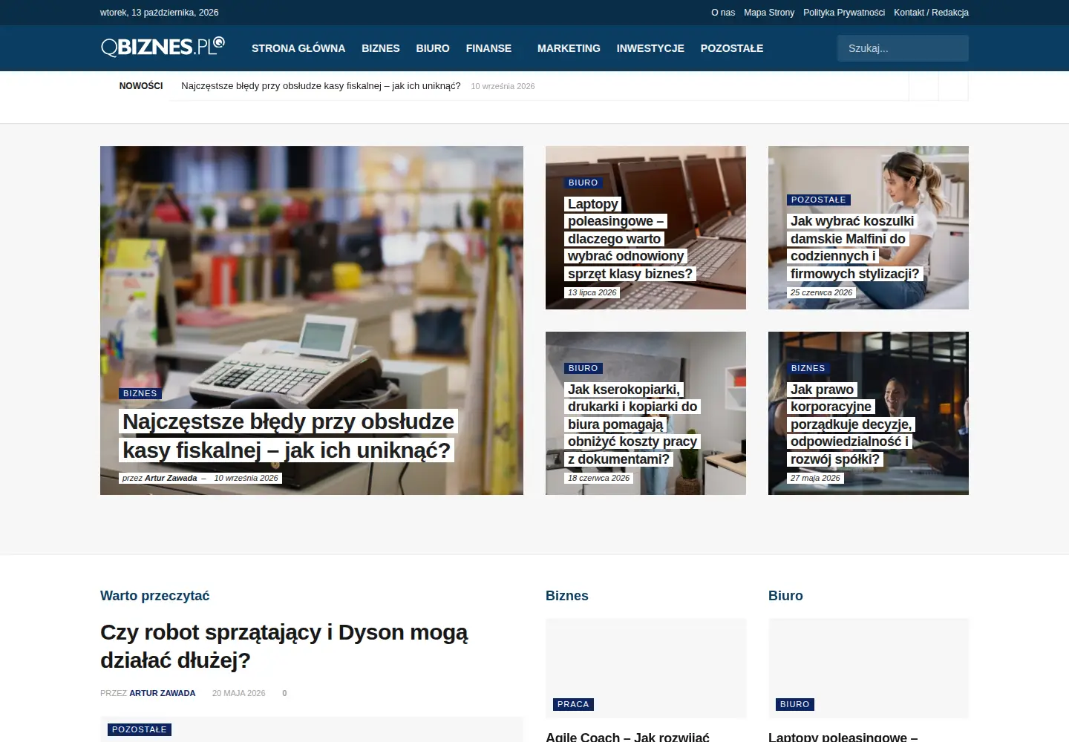This screenshot has height=742, width=1069.
Task: Click the QBIZNES.PL site logo
Action: [x=163, y=47]
